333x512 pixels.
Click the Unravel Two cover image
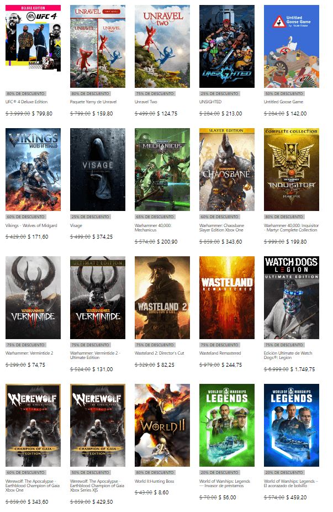click(x=162, y=46)
